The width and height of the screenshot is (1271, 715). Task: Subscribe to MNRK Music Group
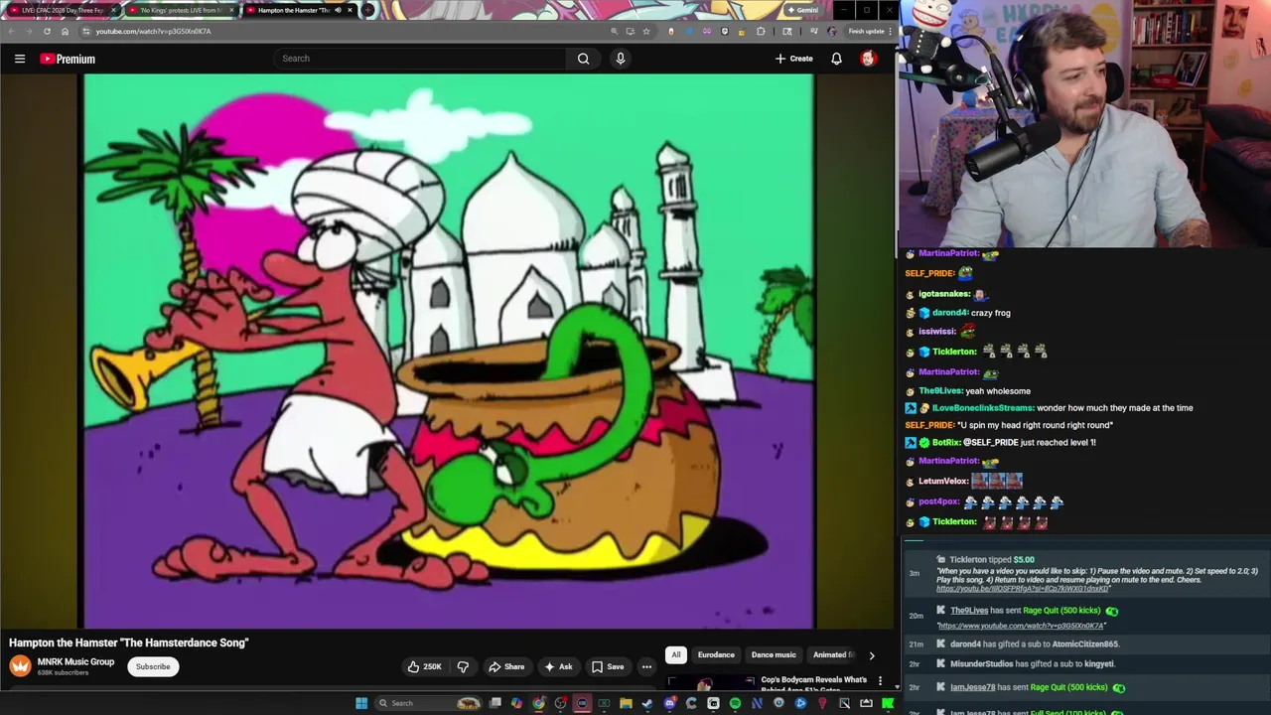coord(153,666)
